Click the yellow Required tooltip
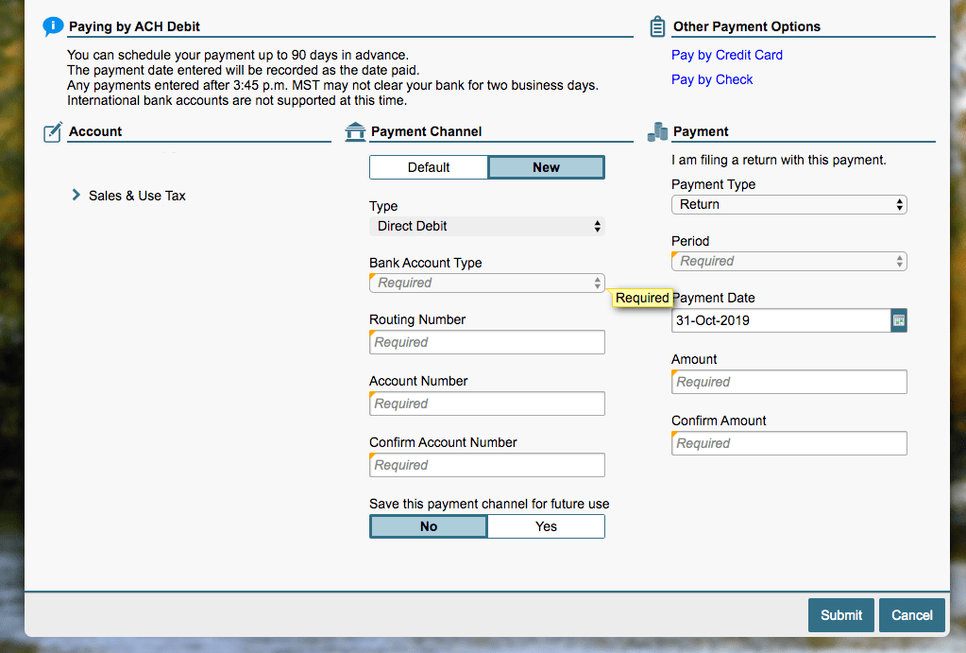Image resolution: width=966 pixels, height=653 pixels. click(x=642, y=298)
